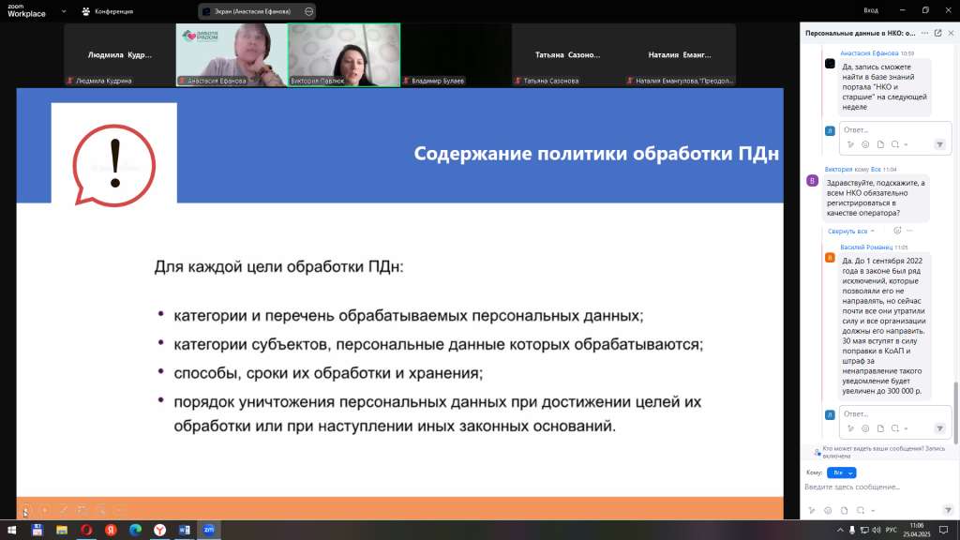
Task: Click format icon in main message toolbar
Action: 812,510
